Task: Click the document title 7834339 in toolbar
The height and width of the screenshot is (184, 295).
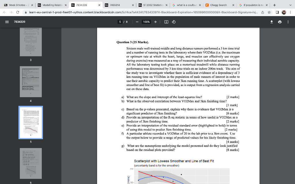Action: pos(20,22)
